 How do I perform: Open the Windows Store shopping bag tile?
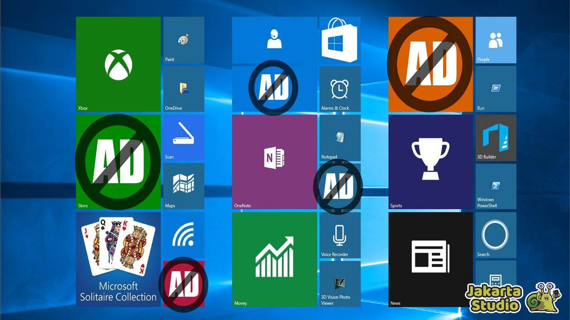(340, 40)
